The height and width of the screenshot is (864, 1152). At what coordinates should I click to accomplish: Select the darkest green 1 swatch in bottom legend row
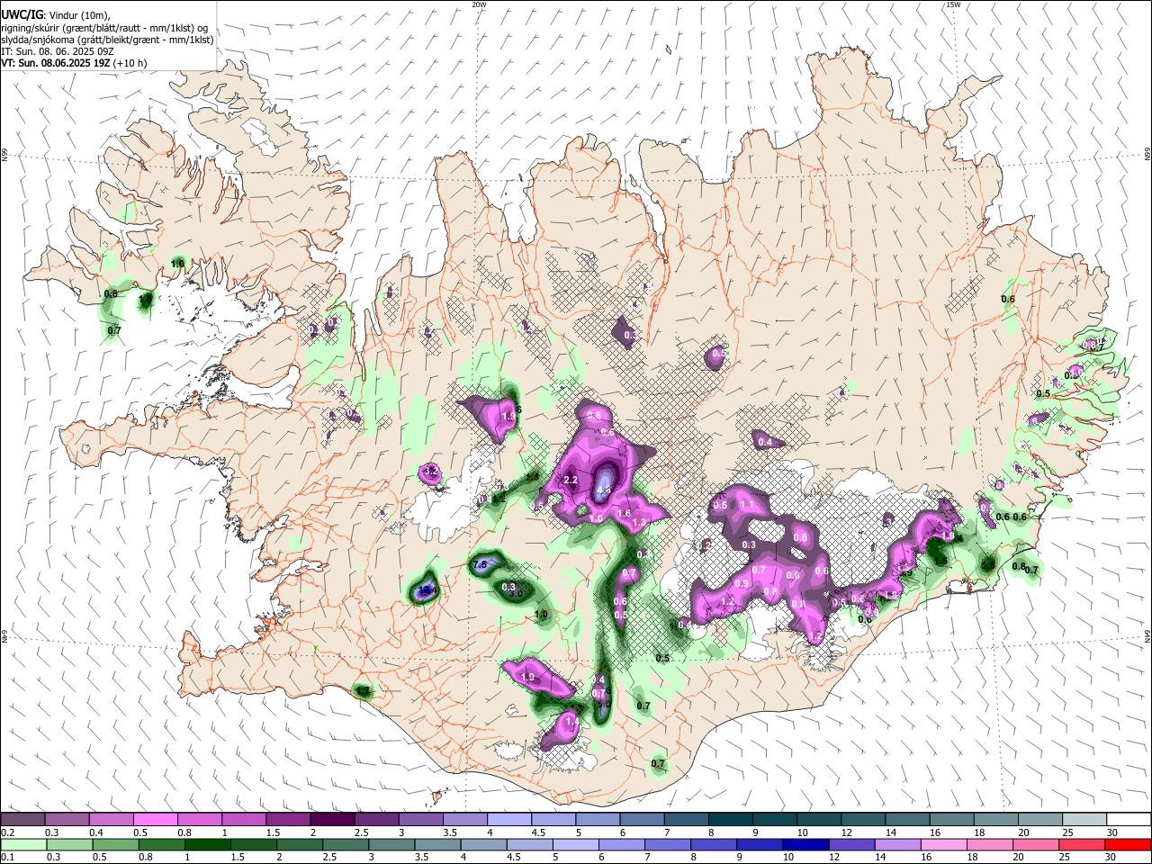207,845
